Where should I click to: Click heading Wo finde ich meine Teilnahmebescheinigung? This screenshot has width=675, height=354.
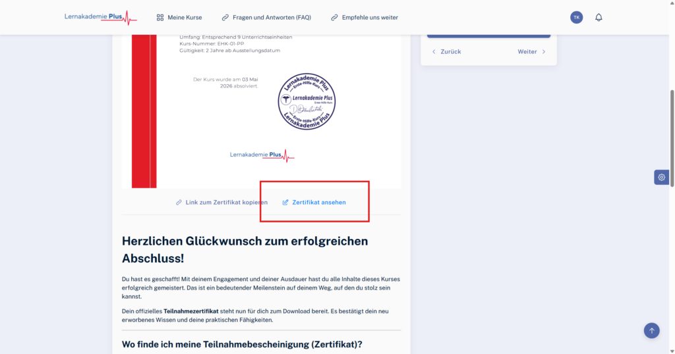click(242, 344)
